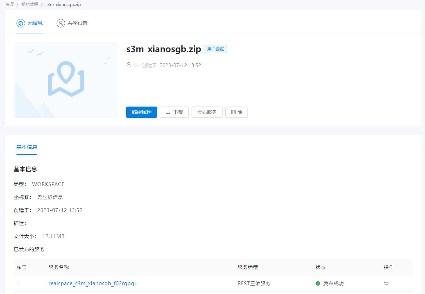
Task: Click the 用户数据 tag badge
Action: pos(215,49)
